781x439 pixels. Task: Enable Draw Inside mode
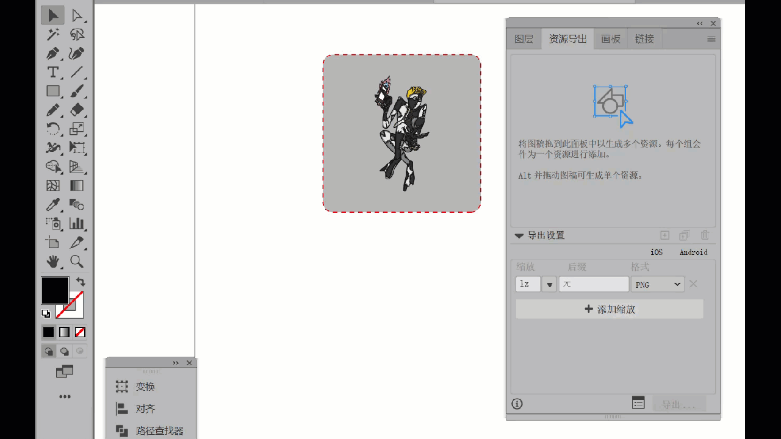pos(80,351)
